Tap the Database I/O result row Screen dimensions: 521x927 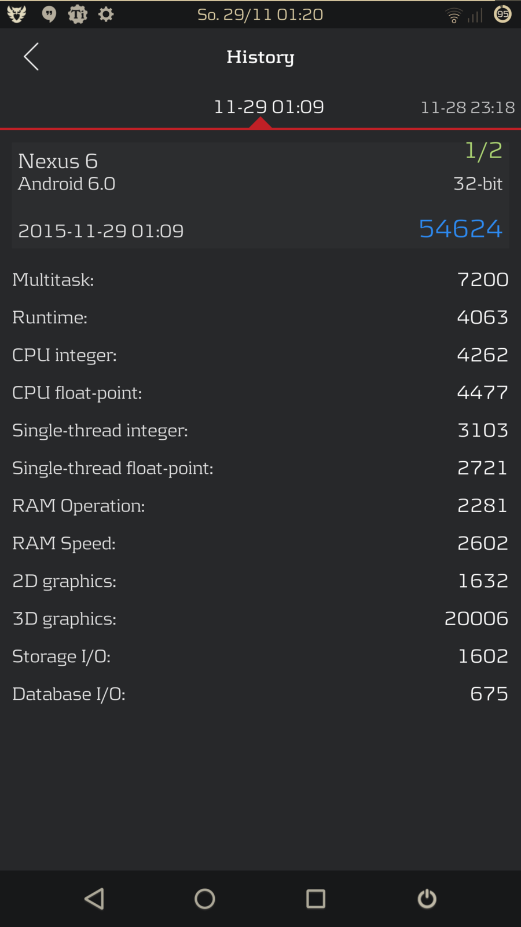pyautogui.click(x=260, y=694)
